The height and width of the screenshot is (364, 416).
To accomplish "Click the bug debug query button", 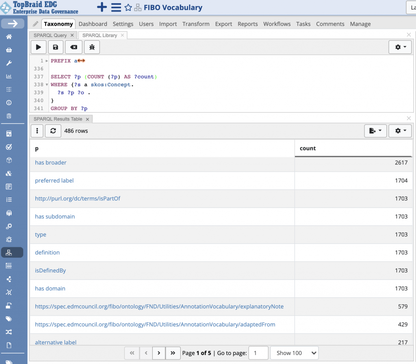I will pyautogui.click(x=92, y=47).
